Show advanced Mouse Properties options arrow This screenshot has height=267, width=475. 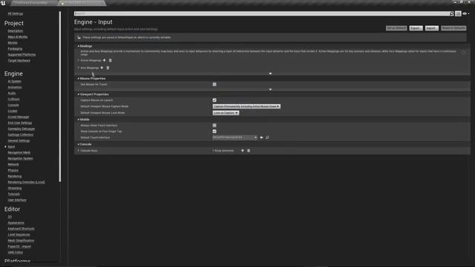click(x=270, y=89)
